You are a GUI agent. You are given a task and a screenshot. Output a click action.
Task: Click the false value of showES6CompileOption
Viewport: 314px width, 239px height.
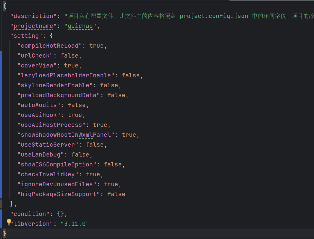coord(113,164)
